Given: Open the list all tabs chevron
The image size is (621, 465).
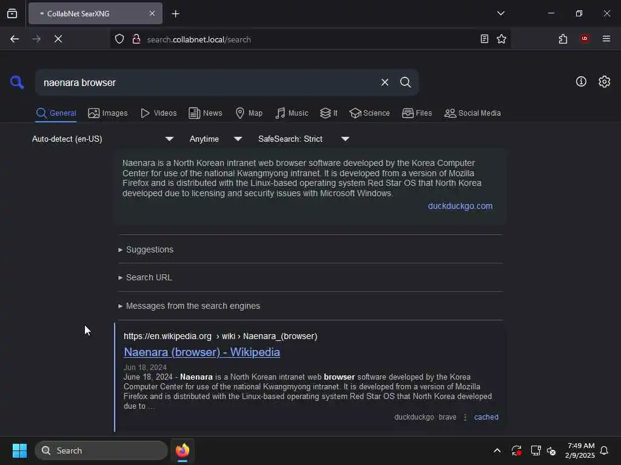Looking at the screenshot, I should tap(500, 13).
